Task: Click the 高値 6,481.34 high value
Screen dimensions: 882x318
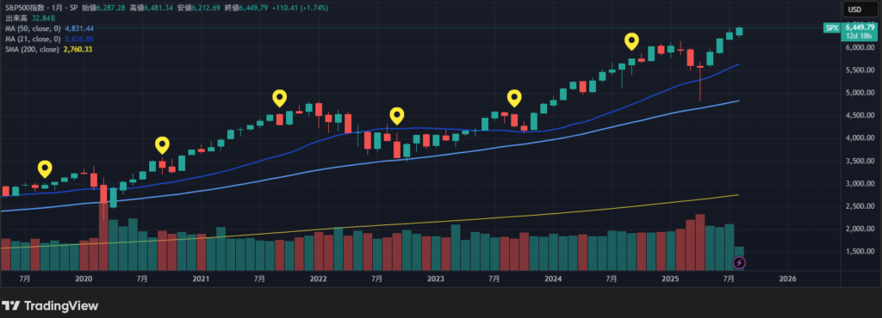Action: point(152,8)
